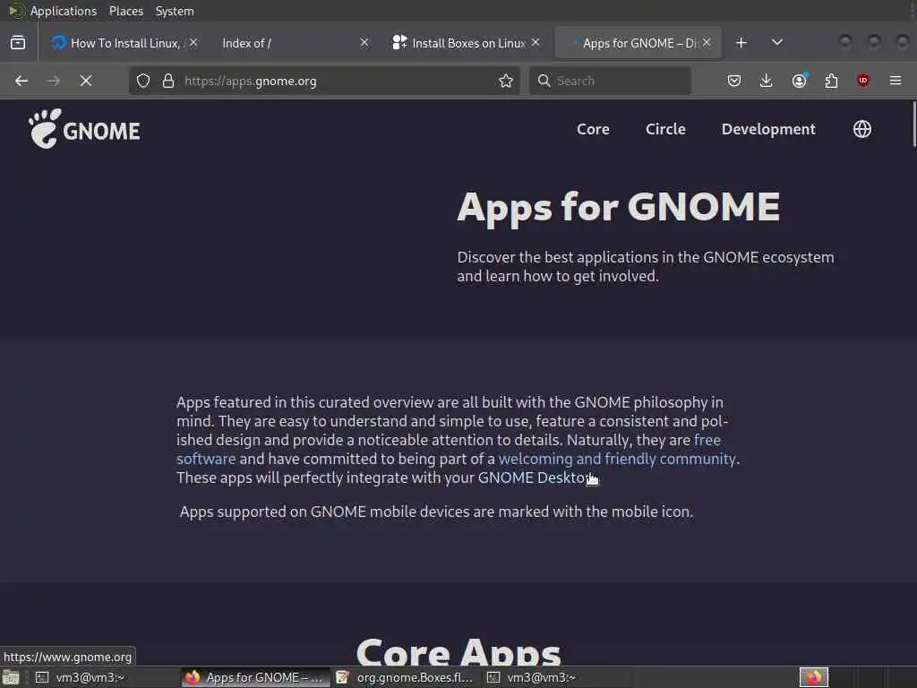
Task: Stop page loading with X button
Action: click(86, 81)
